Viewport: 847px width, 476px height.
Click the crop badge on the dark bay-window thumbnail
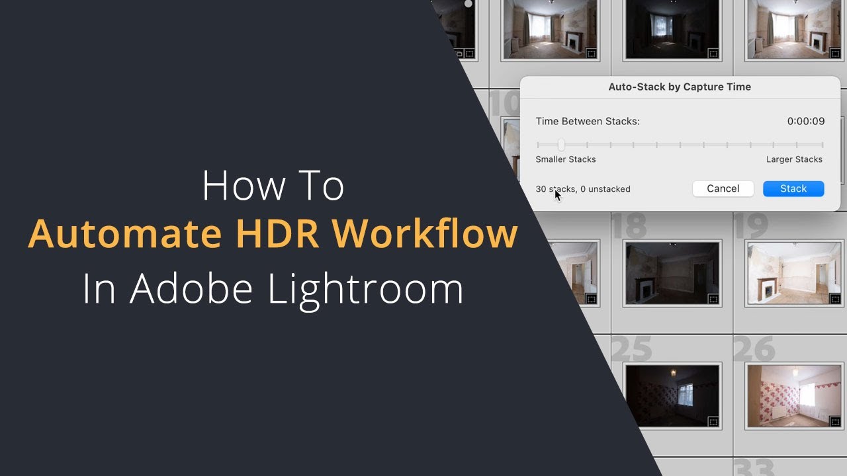click(x=713, y=54)
